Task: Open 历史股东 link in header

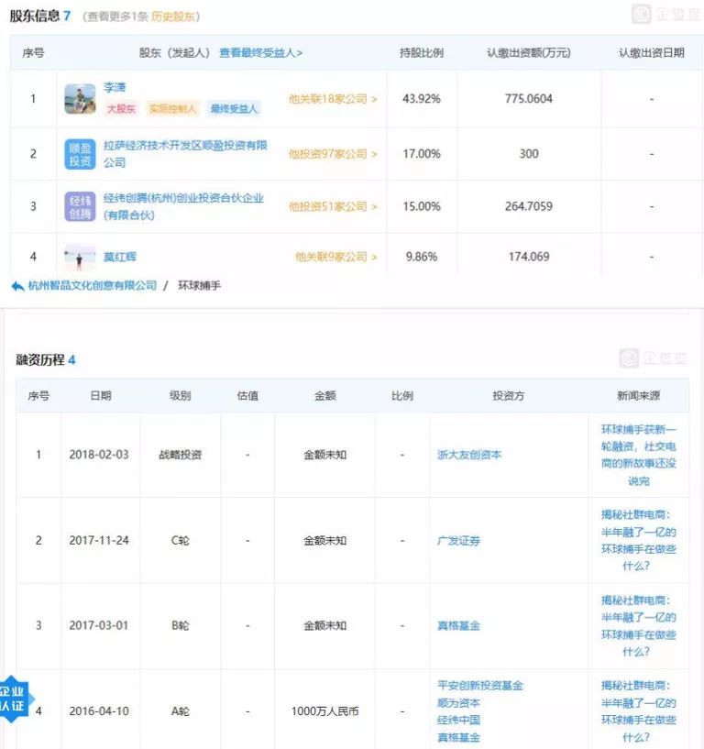Action: point(173,17)
